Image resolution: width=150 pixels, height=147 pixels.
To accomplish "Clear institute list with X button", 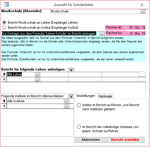I will [71, 97].
